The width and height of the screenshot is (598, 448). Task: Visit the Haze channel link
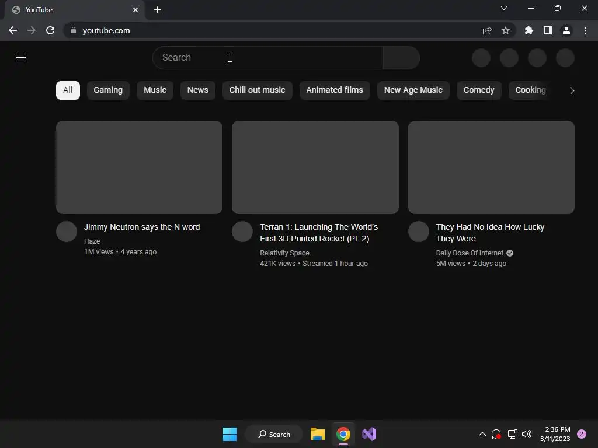(x=92, y=241)
